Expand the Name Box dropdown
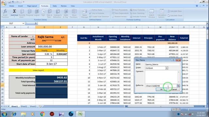Viewport: 209px width, 117px height. point(23,23)
